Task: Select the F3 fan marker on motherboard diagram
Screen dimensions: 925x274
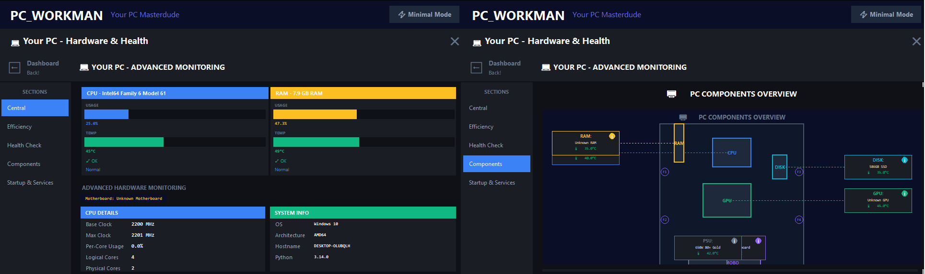Action: pos(799,172)
